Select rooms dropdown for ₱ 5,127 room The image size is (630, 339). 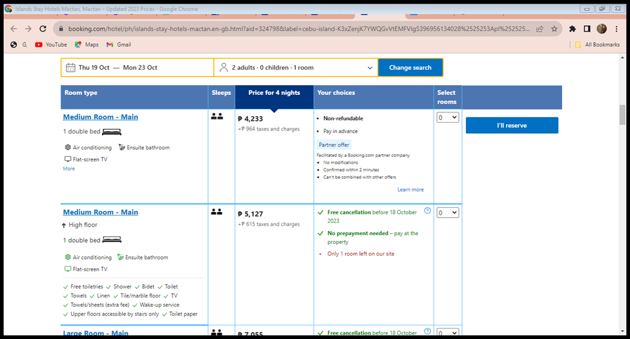pyautogui.click(x=448, y=212)
